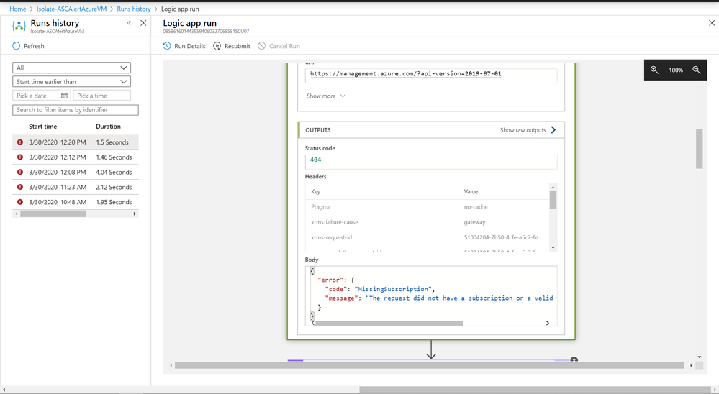719x394 pixels.
Task: Click the Logic Apps icon beside Runs history
Action: coord(19,26)
